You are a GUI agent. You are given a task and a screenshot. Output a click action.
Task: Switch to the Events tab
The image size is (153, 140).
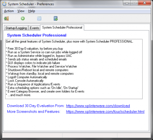click(34, 28)
